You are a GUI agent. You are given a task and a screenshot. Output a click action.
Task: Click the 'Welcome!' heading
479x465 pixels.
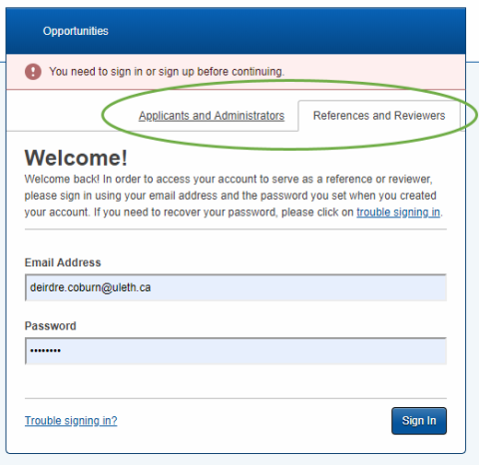coord(76,158)
